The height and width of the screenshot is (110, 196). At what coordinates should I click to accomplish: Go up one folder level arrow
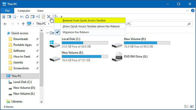23,24
